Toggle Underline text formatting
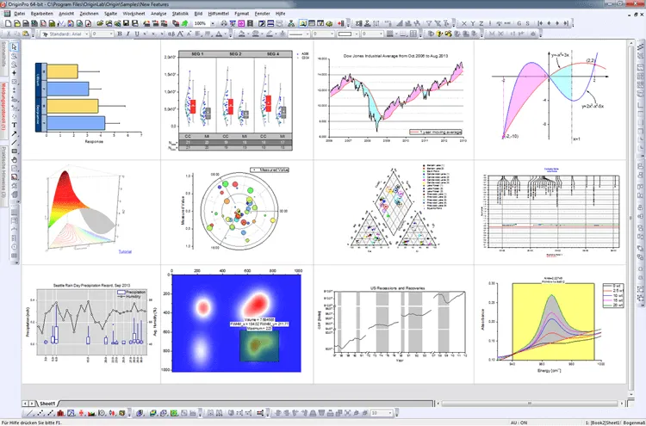This screenshot has height=426, width=646. click(x=137, y=34)
